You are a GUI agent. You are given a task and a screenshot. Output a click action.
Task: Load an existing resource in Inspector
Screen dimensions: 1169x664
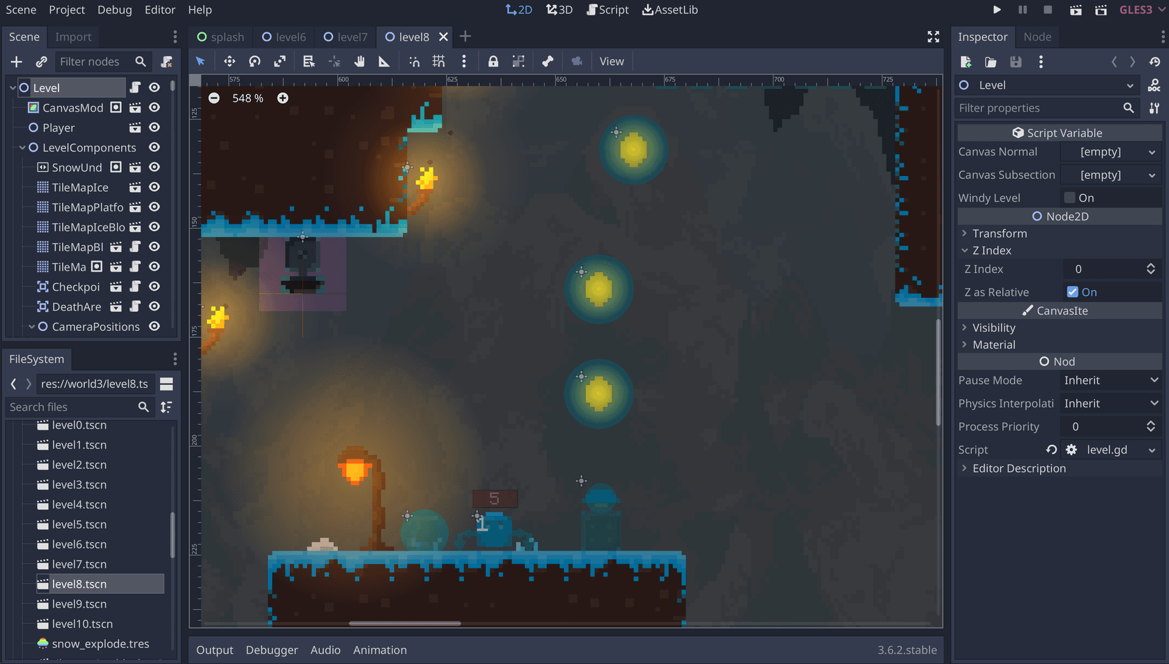991,62
